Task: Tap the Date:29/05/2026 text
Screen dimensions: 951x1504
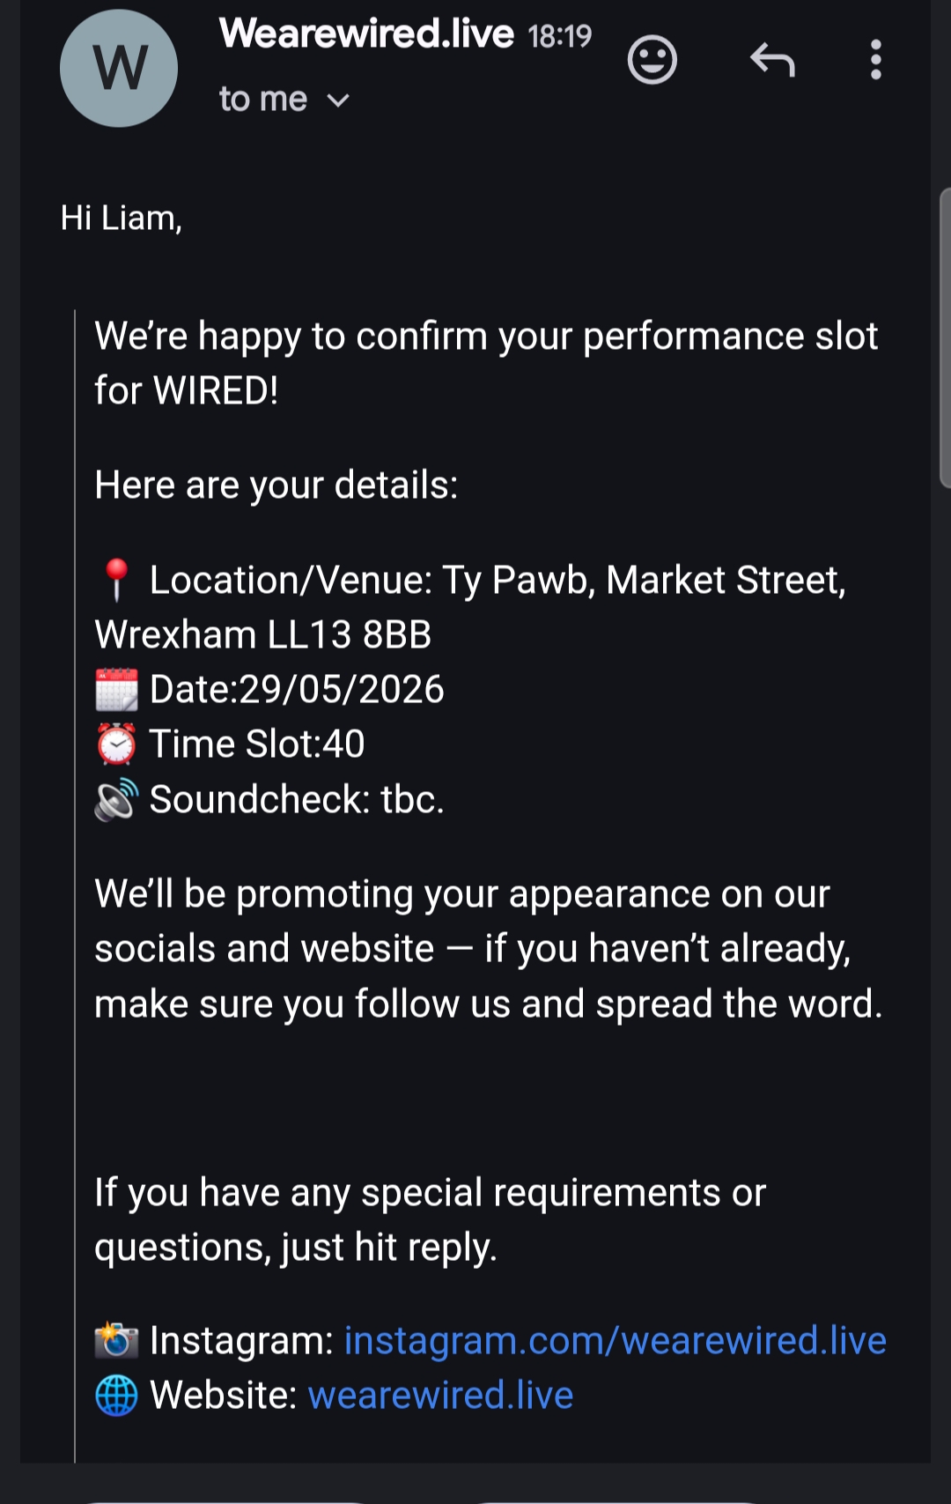Action: tap(297, 689)
